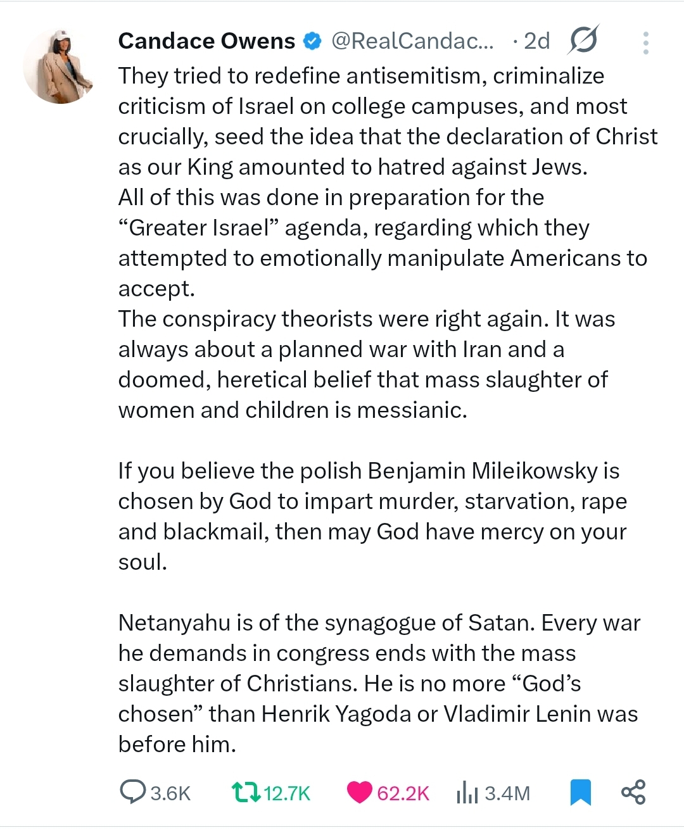Open the share icon
Screen dimensions: 684x830
pyautogui.click(x=633, y=792)
